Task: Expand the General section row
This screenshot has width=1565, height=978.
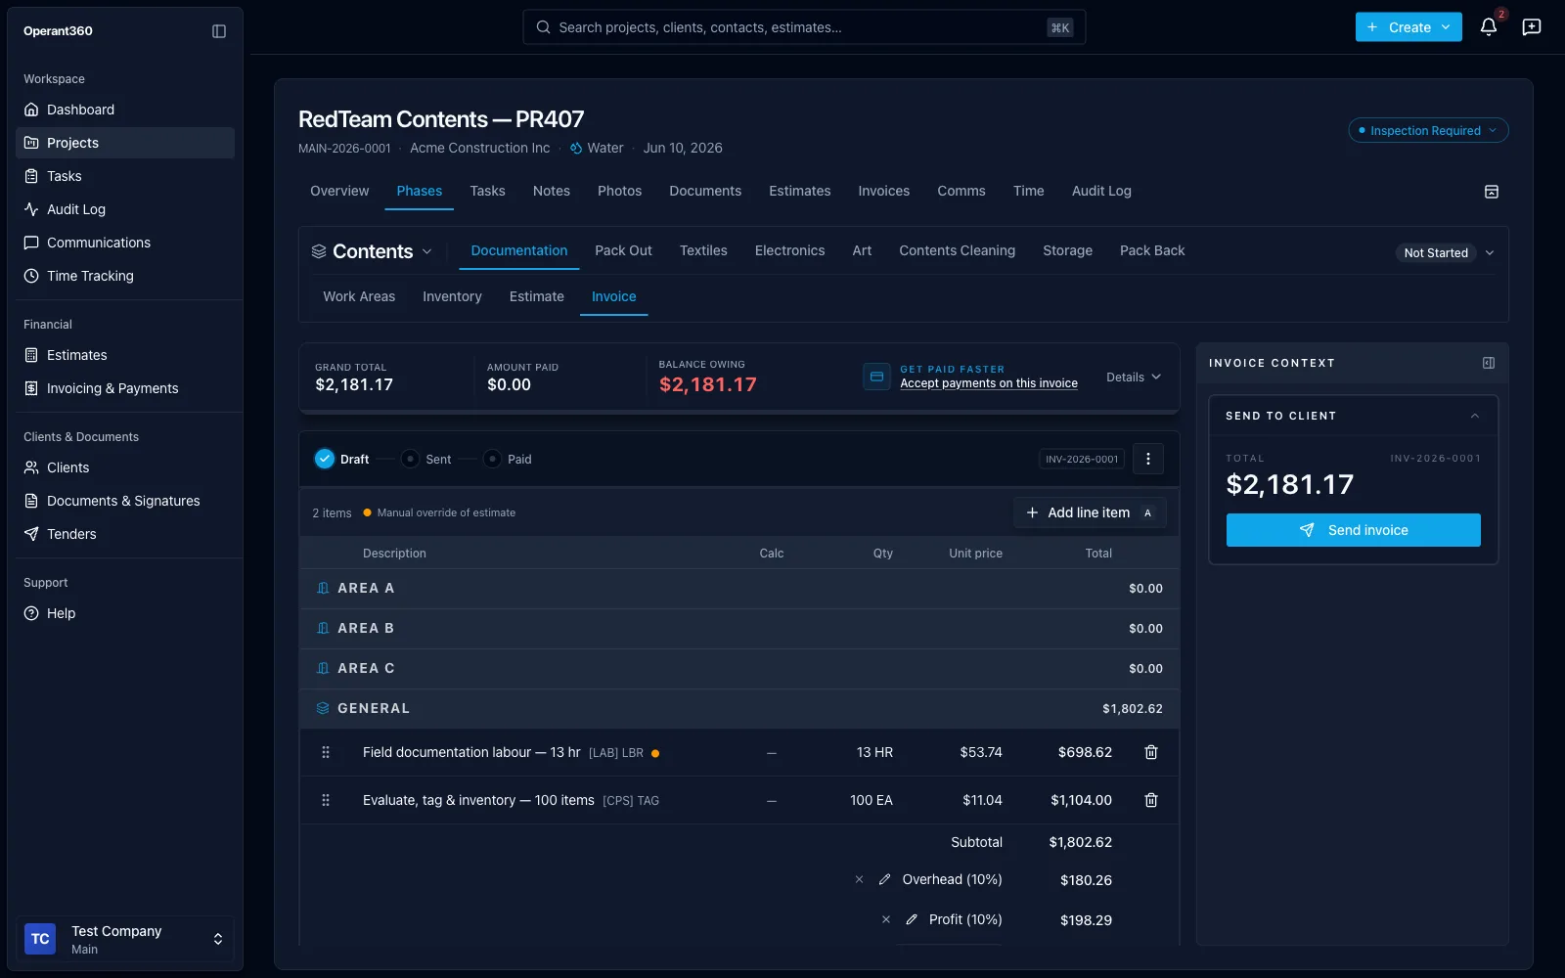Action: [739, 708]
